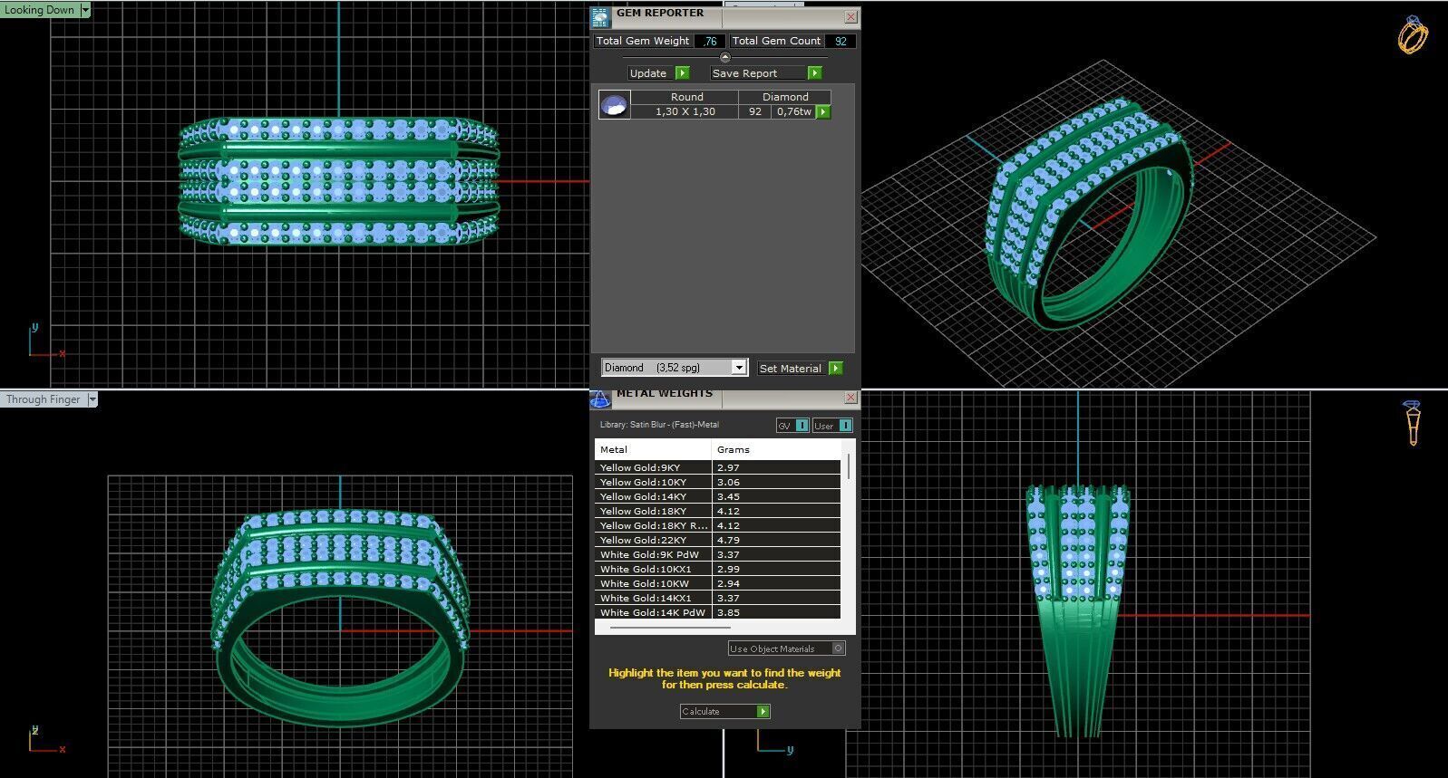Select the Yellow Gold:14KY row
Screen dimensions: 1448x778
pos(717,496)
